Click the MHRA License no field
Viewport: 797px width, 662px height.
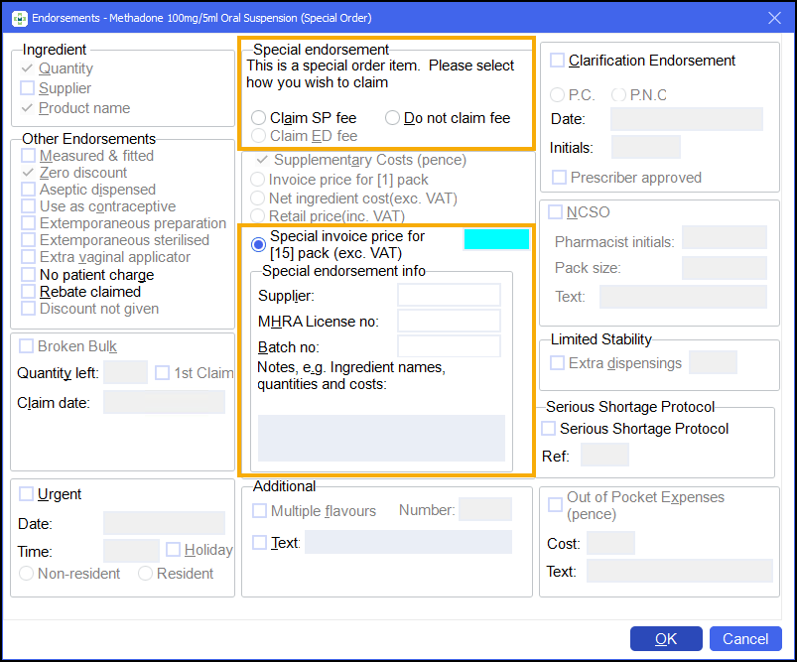[x=449, y=321]
